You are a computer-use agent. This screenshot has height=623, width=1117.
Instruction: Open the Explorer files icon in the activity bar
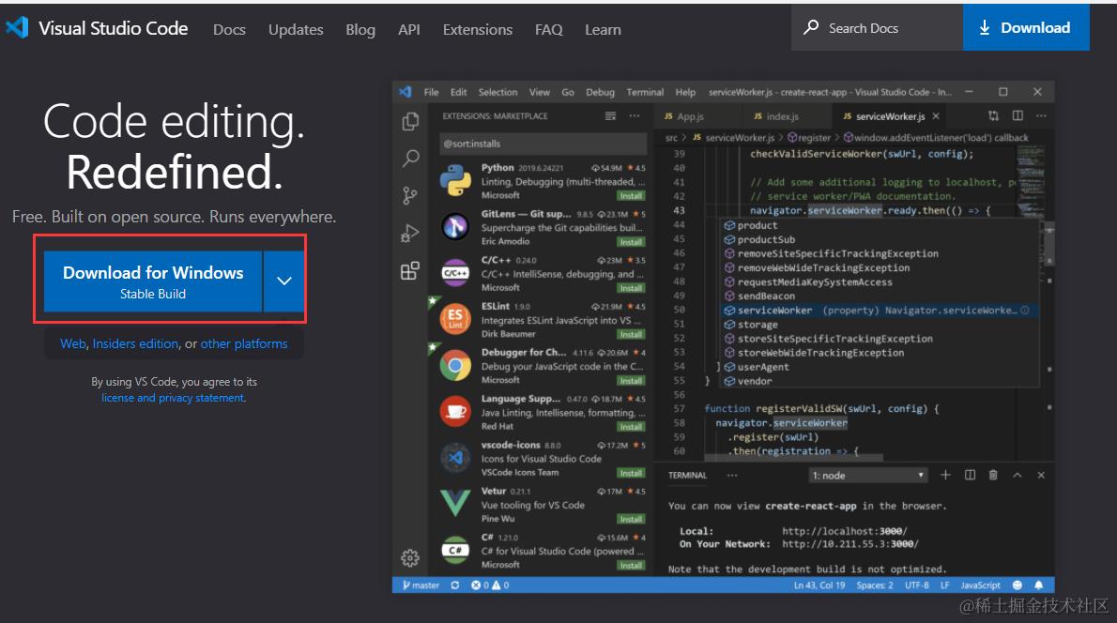[410, 122]
